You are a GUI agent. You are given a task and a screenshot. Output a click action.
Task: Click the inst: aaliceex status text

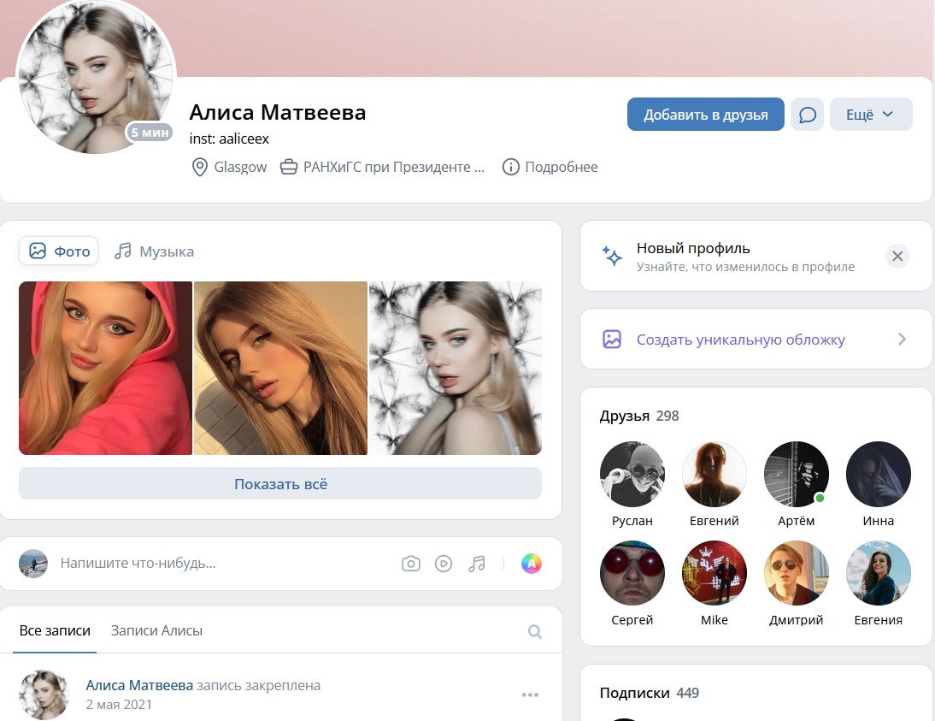tap(229, 139)
